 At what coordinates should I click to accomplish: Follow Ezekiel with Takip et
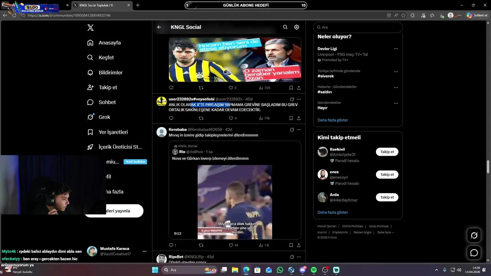pos(387,152)
